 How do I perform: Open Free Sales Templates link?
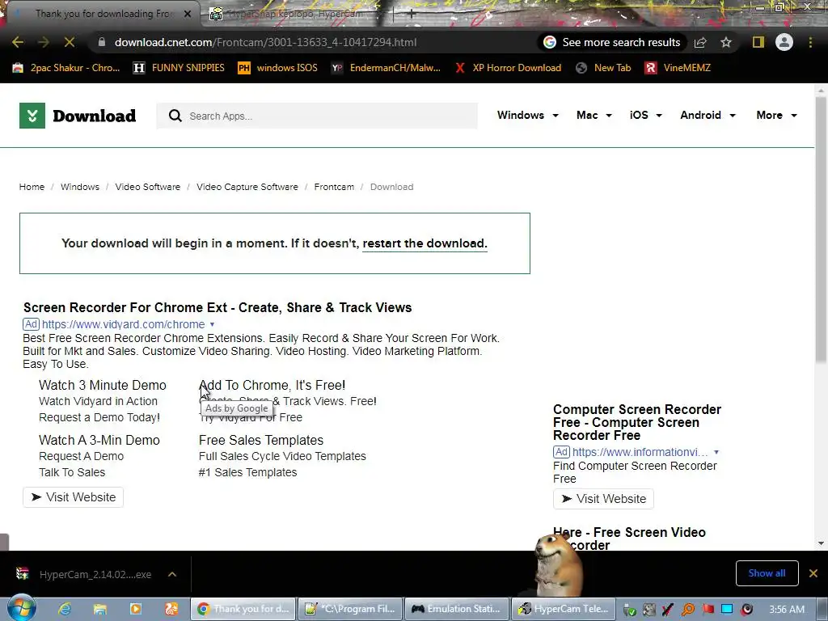click(261, 441)
